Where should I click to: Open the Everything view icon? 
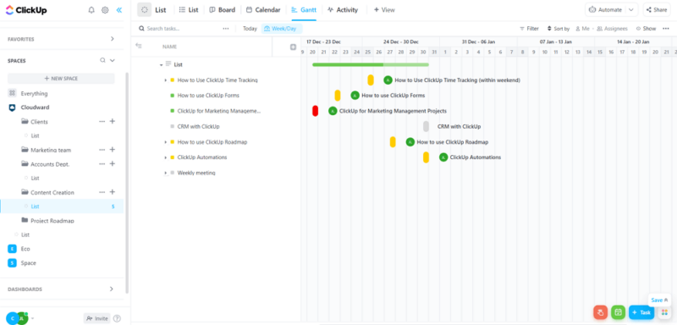tap(12, 93)
